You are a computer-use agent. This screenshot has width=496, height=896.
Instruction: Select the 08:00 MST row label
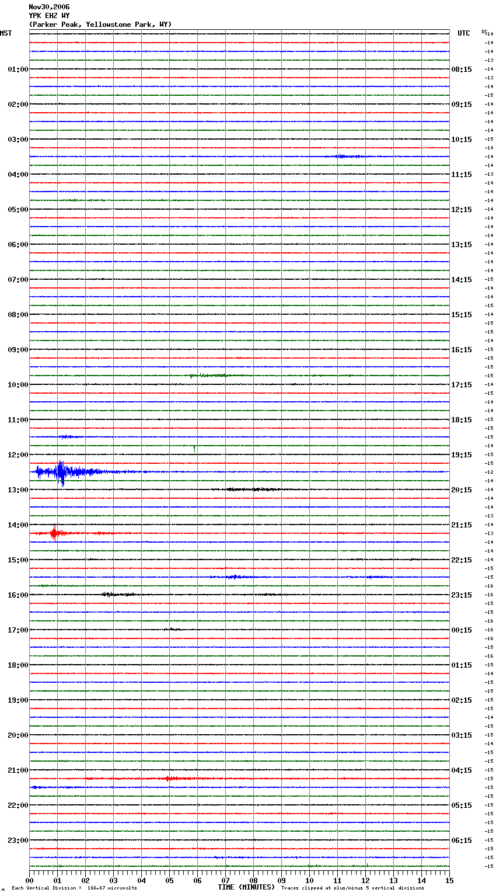tap(18, 315)
